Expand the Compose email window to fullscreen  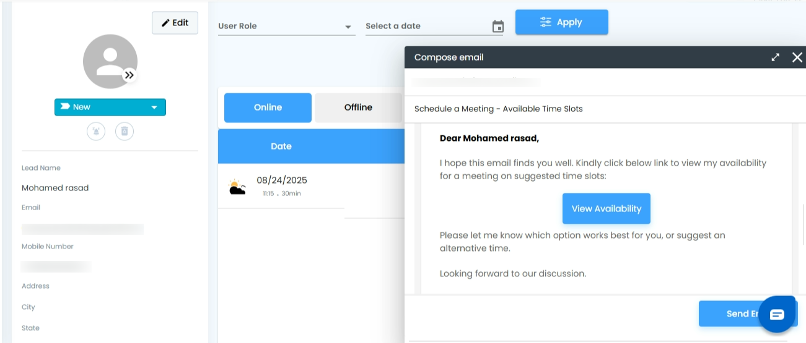(775, 57)
